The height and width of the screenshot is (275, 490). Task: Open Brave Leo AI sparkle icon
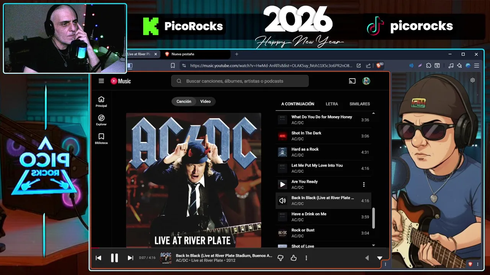[459, 66]
